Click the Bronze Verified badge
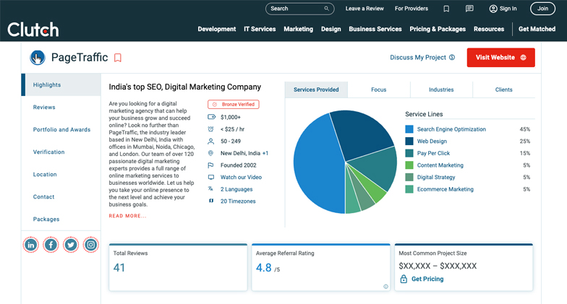The image size is (567, 304). coord(233,104)
